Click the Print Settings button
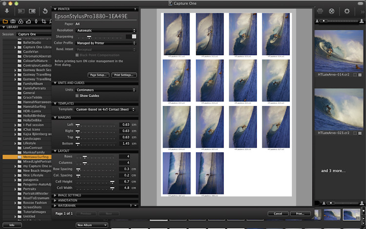The image size is (366, 229). (x=124, y=75)
